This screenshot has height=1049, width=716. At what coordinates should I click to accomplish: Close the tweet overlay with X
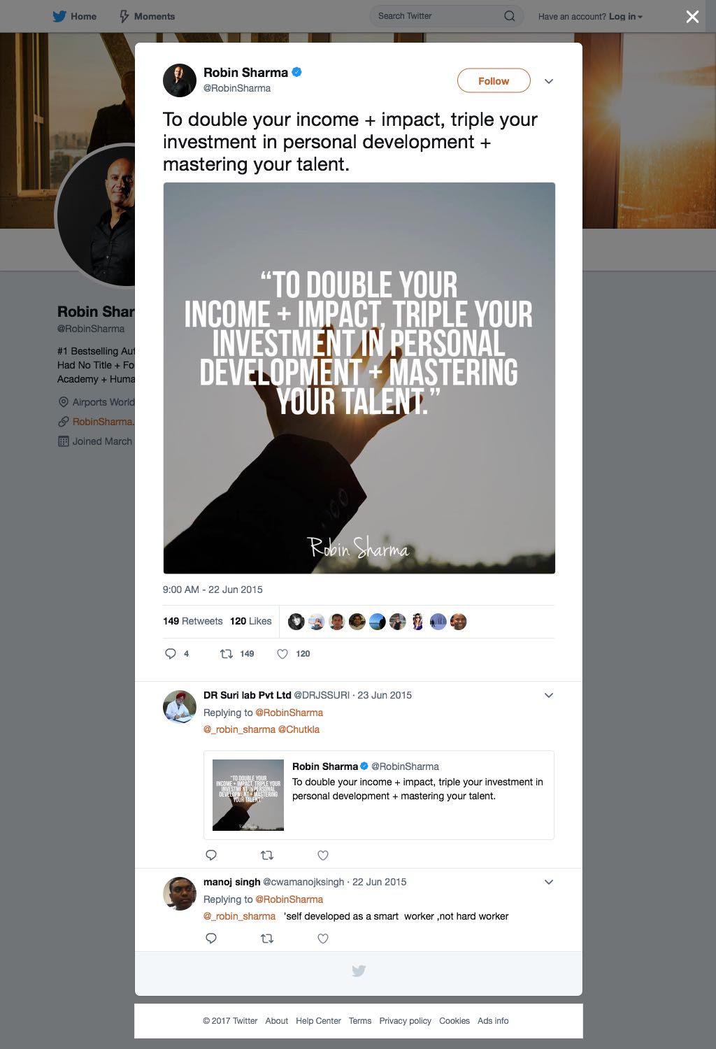[x=692, y=16]
